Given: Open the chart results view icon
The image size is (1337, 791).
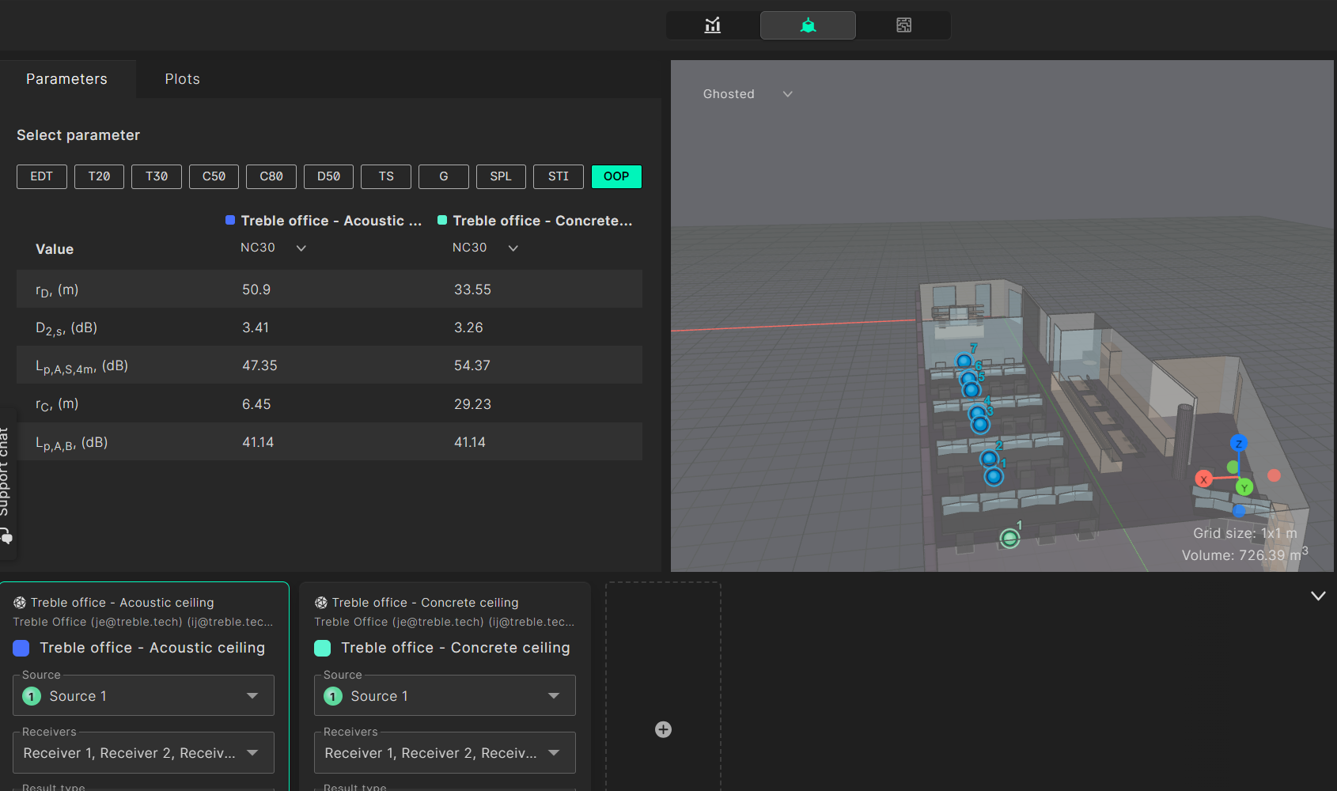Looking at the screenshot, I should (x=713, y=25).
